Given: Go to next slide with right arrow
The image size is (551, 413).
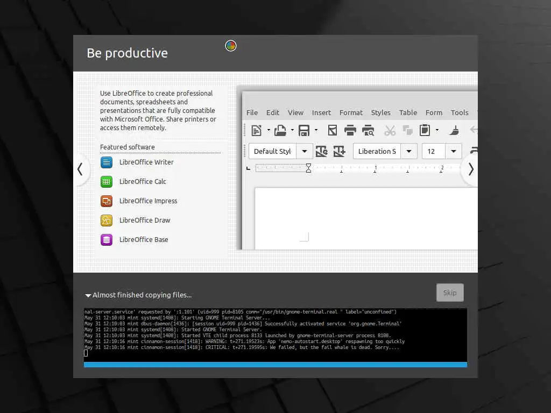Looking at the screenshot, I should click(470, 169).
